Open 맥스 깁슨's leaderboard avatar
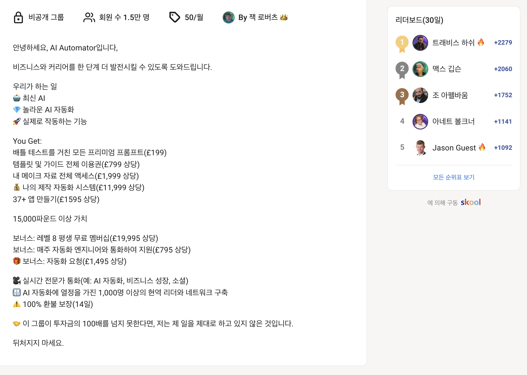 click(x=420, y=69)
